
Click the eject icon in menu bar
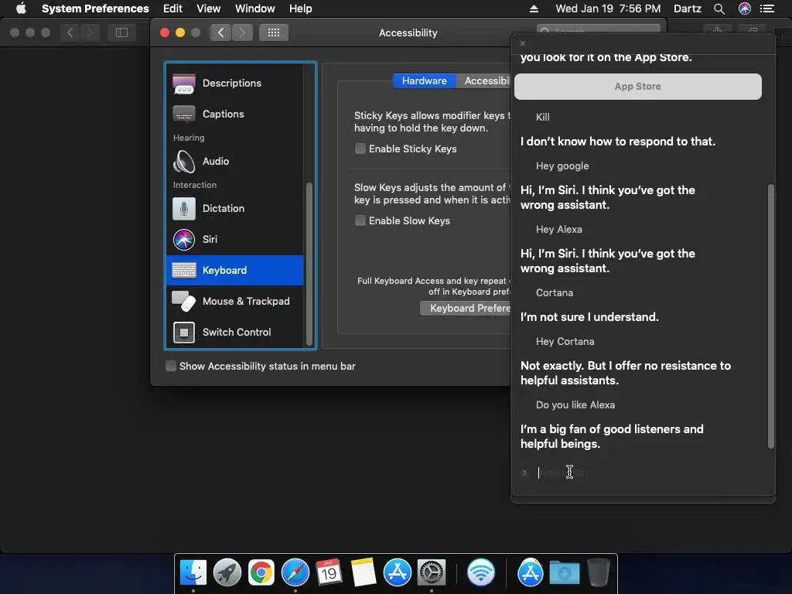pos(534,9)
